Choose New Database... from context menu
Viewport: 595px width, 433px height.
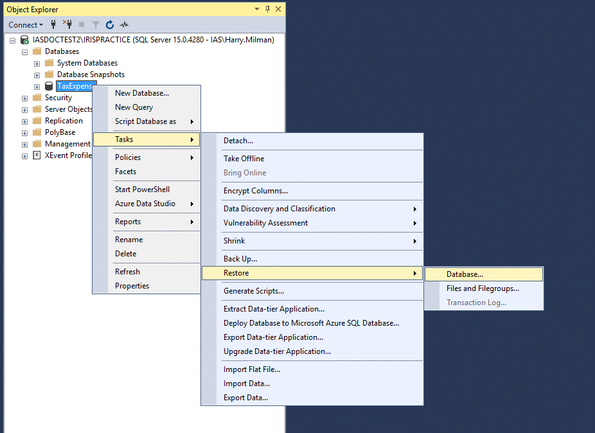coord(147,93)
